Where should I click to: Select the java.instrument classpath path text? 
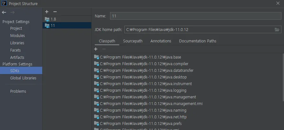tap(146, 84)
